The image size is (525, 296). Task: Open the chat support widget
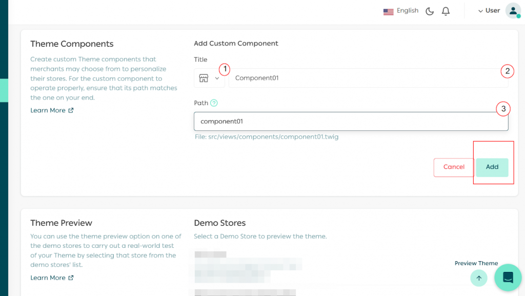click(508, 278)
